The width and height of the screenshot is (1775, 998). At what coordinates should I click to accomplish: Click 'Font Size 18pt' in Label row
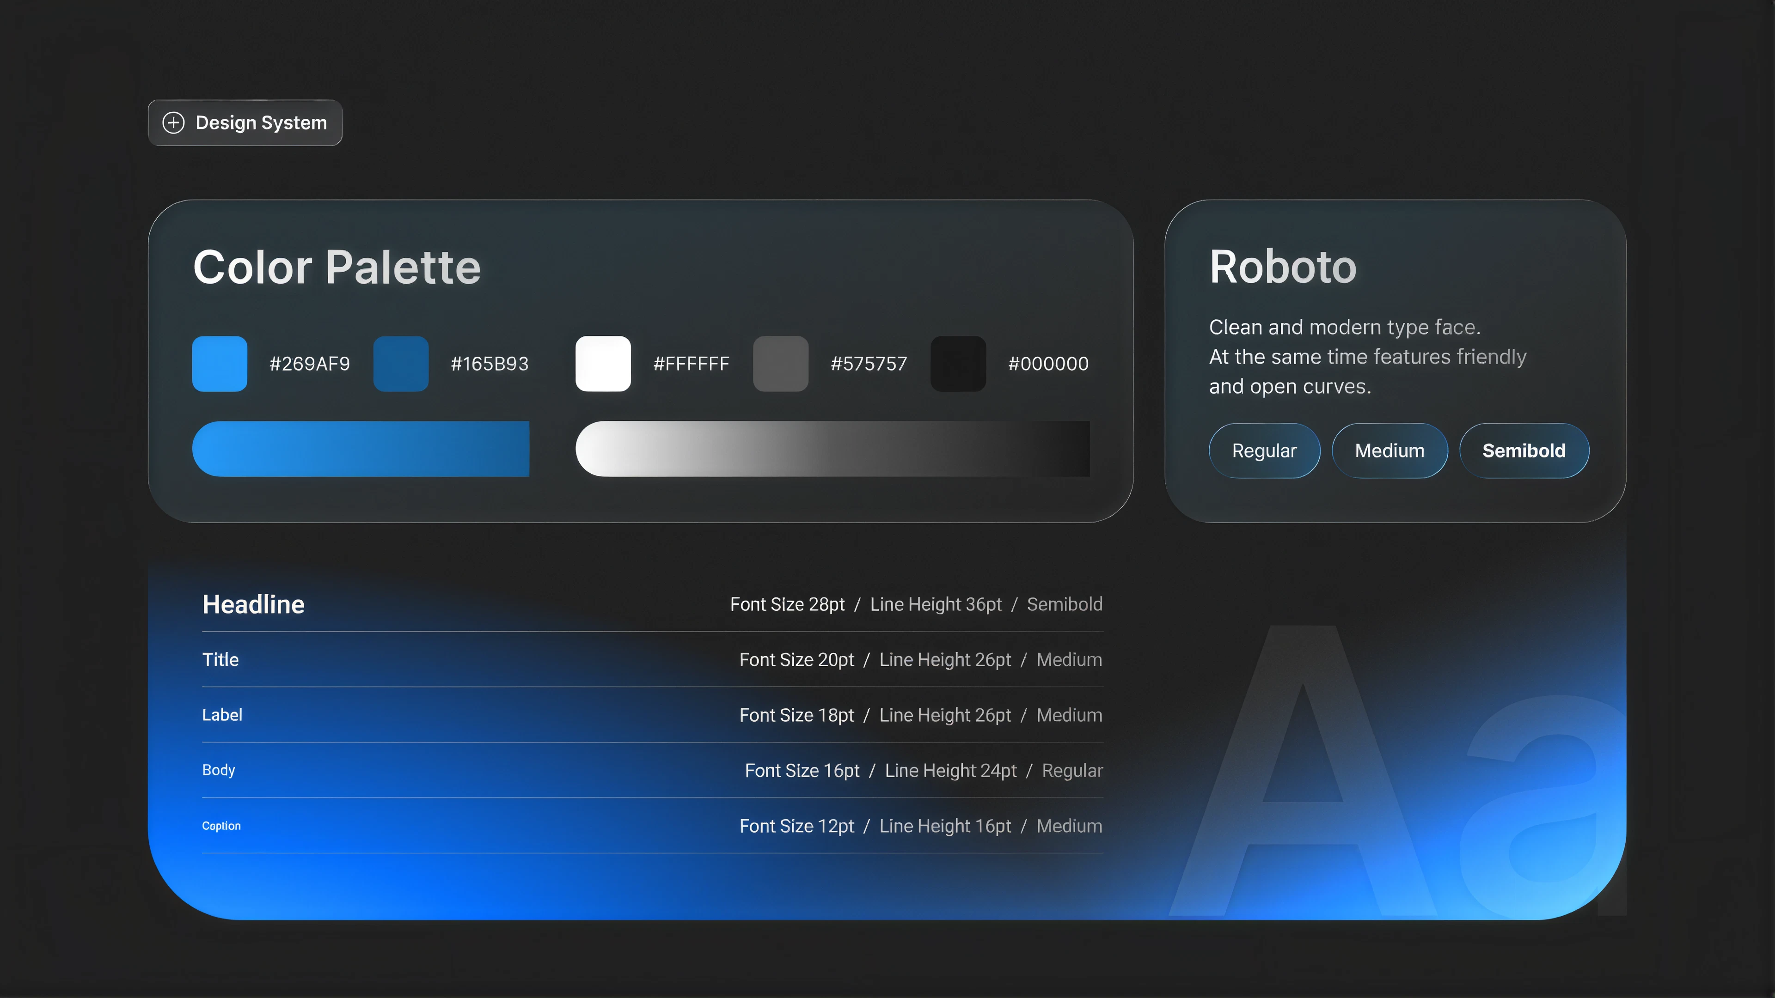pos(796,715)
